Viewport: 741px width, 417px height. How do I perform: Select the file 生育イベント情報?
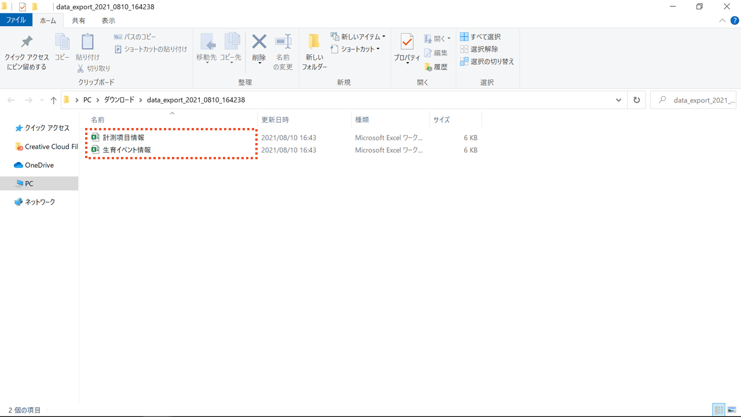(127, 150)
